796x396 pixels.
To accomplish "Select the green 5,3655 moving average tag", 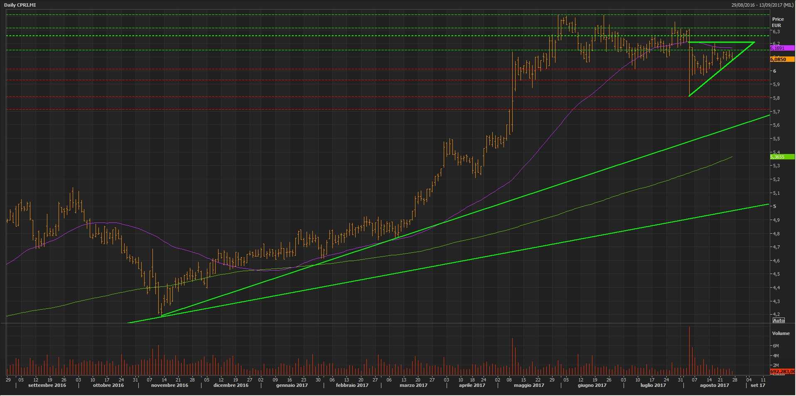I will tap(782, 157).
